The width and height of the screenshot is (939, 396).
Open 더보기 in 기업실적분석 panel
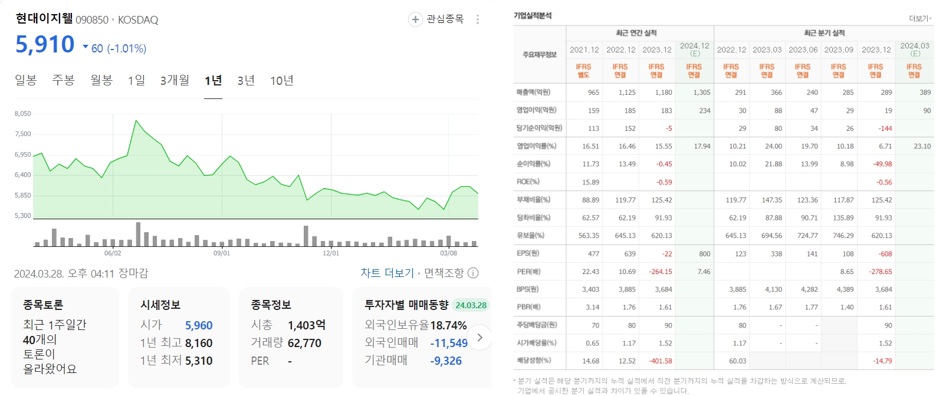[x=918, y=18]
